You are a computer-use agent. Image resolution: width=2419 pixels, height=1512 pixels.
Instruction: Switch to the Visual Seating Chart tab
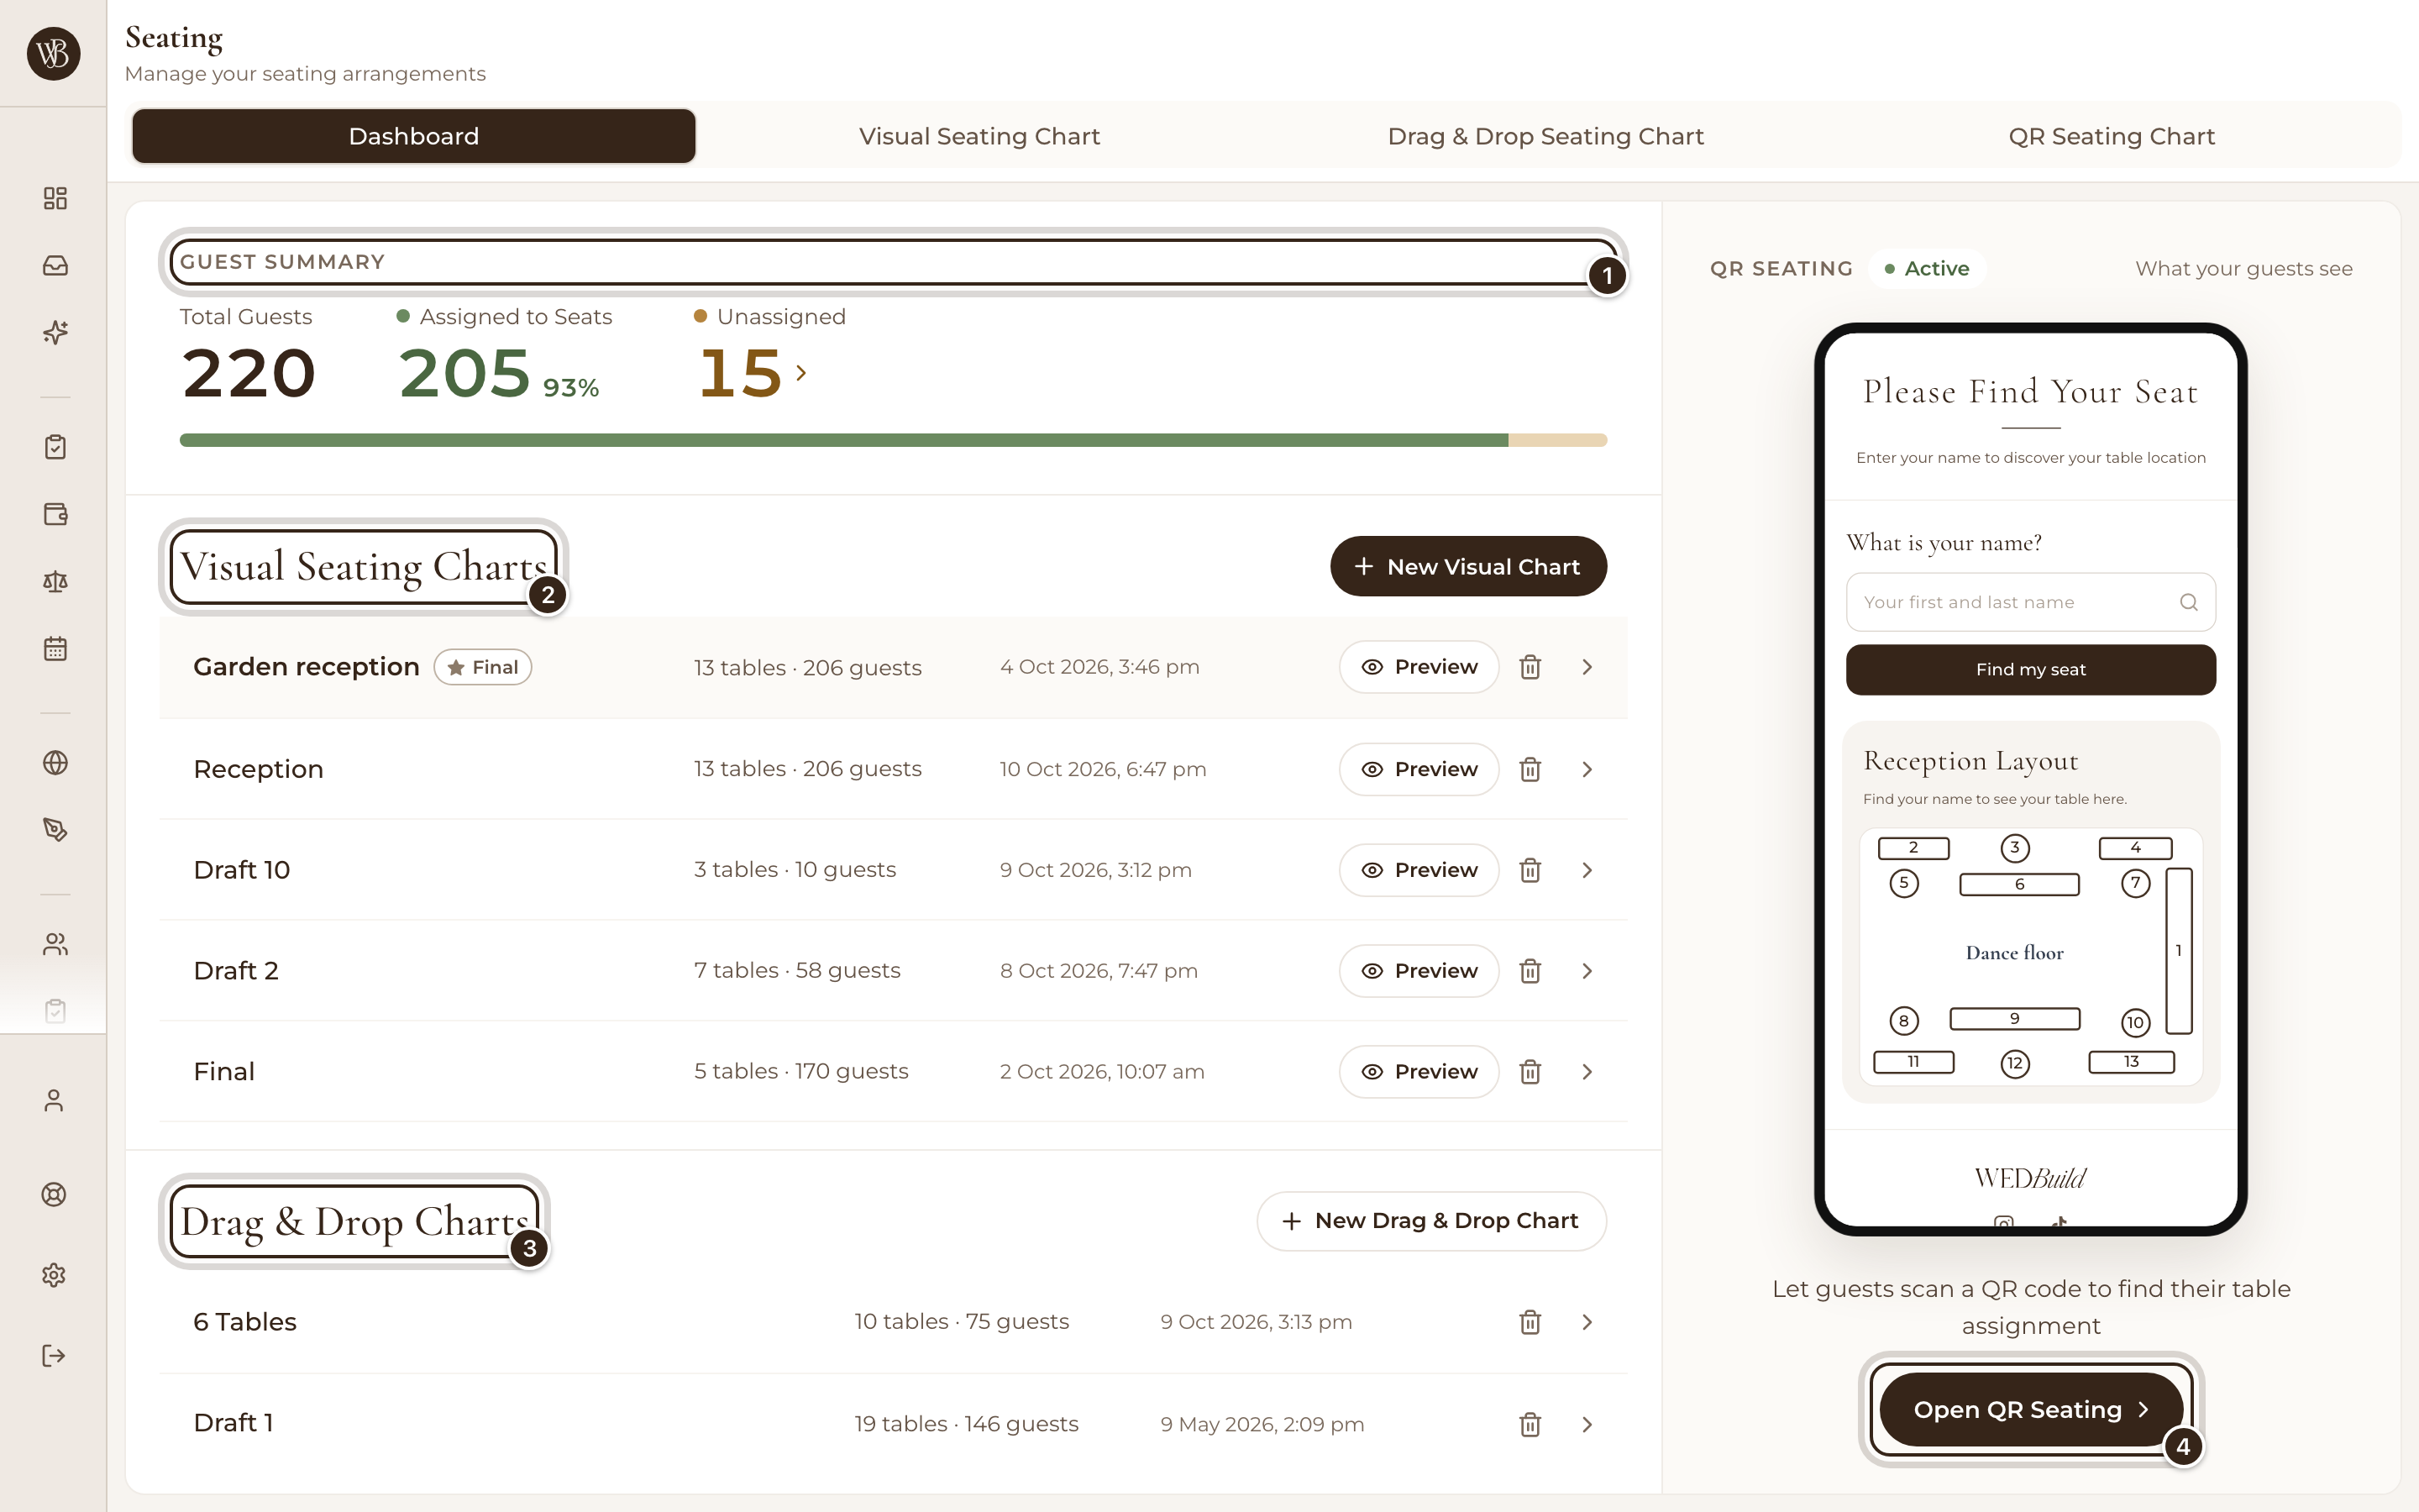(979, 136)
